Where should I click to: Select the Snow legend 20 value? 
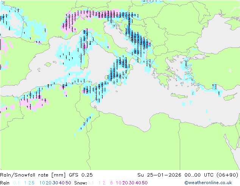pyautogui.click(x=125, y=183)
